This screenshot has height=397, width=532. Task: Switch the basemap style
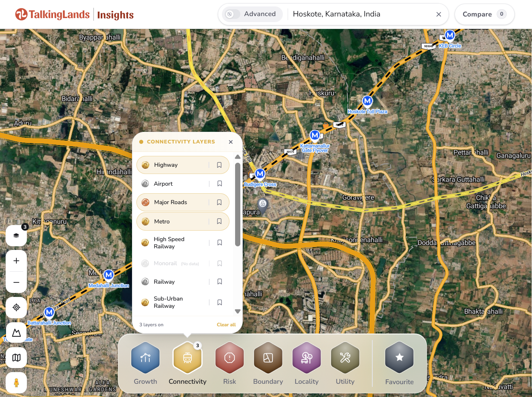click(16, 358)
